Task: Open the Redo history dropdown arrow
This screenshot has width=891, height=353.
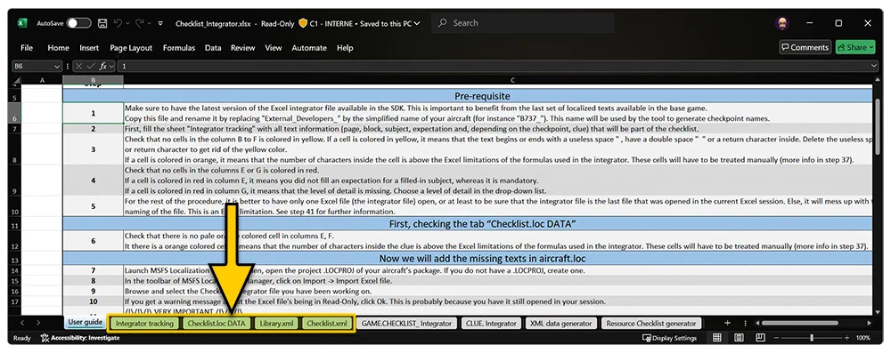Action: 149,24
